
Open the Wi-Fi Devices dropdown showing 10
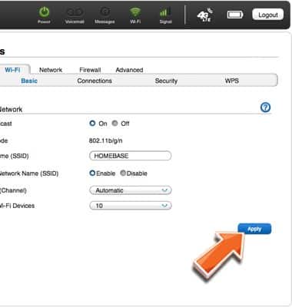(x=131, y=206)
